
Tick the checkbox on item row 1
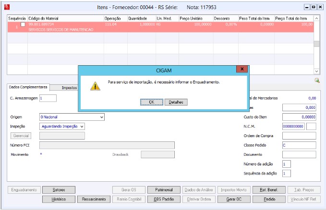pyautogui.click(x=23, y=24)
